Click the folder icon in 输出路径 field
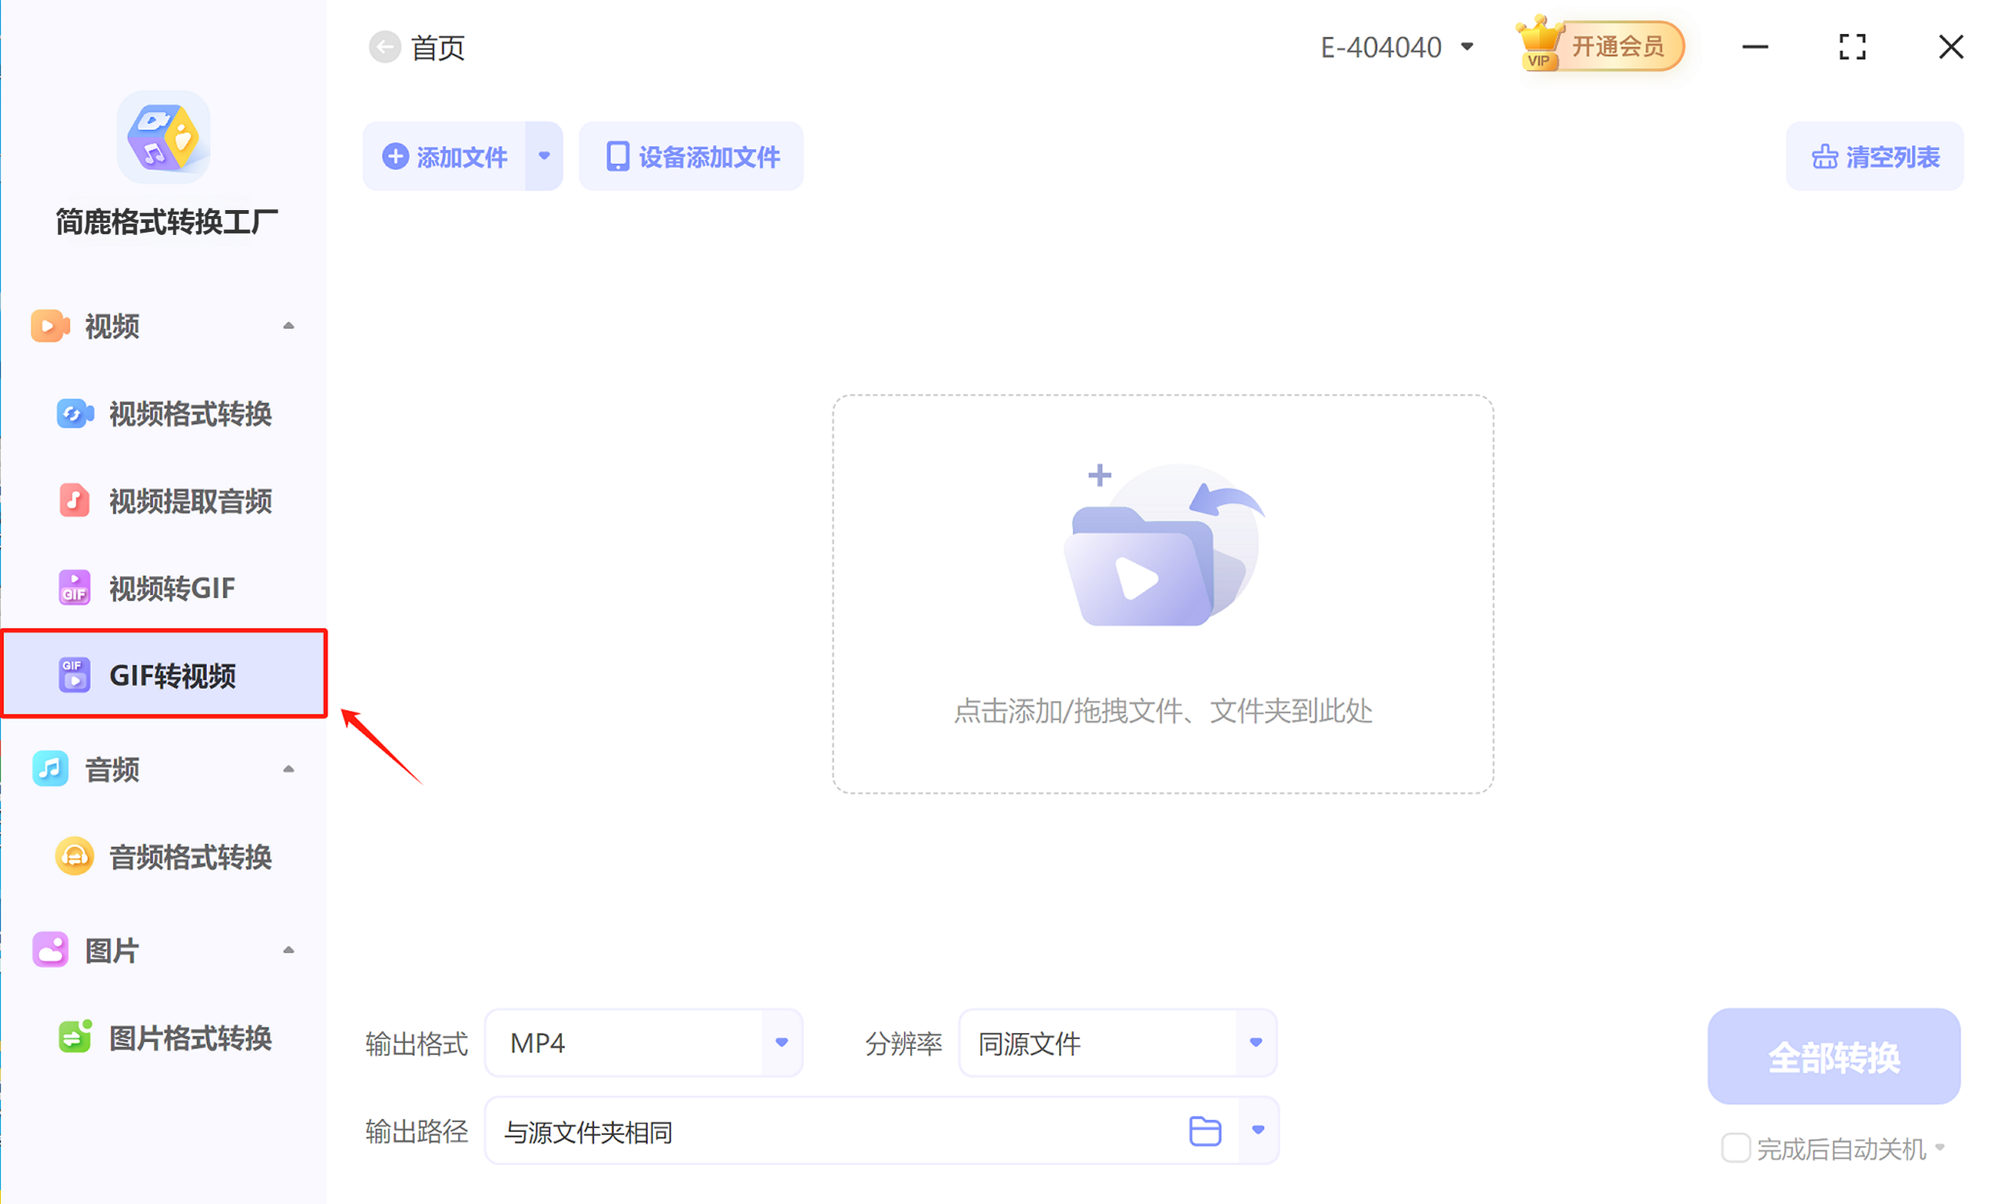 click(1205, 1130)
